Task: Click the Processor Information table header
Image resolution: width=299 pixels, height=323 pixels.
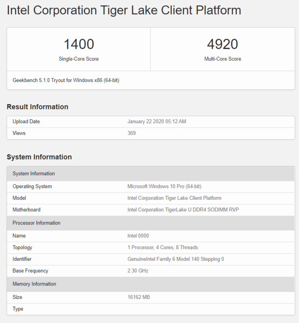Action: point(36,223)
